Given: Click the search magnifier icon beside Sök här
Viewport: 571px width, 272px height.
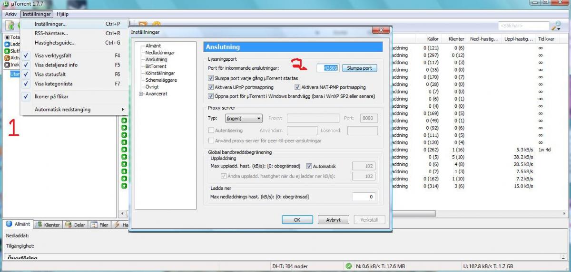Looking at the screenshot, I should pos(555,26).
